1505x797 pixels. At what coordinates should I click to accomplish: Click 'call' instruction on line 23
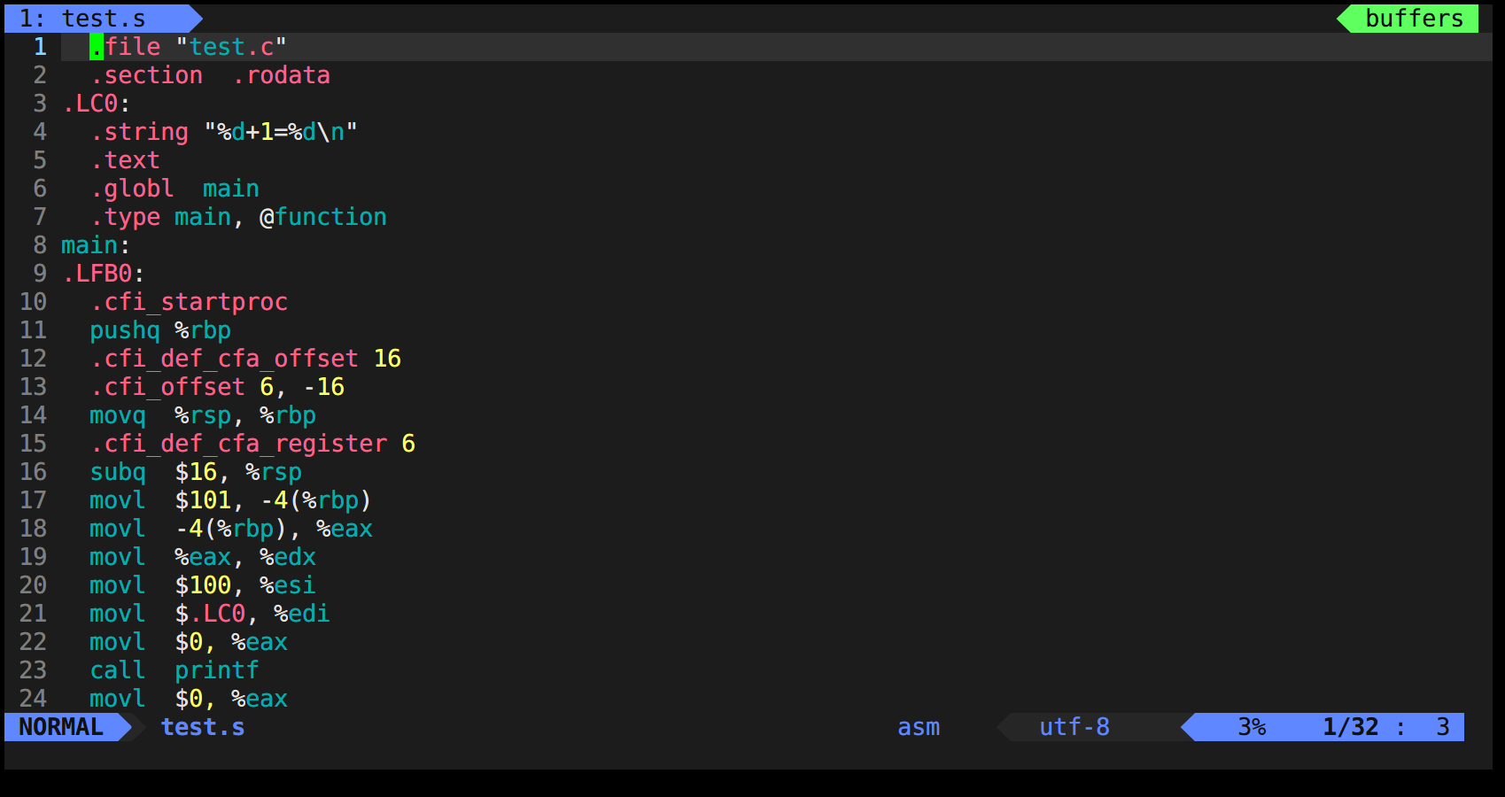click(x=118, y=670)
